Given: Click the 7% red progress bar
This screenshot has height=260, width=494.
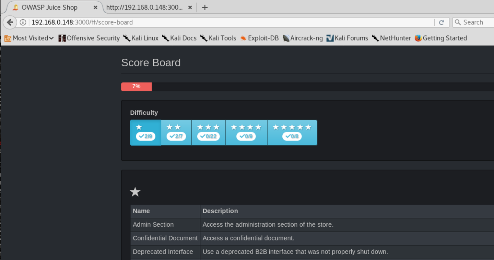Looking at the screenshot, I should coord(137,87).
